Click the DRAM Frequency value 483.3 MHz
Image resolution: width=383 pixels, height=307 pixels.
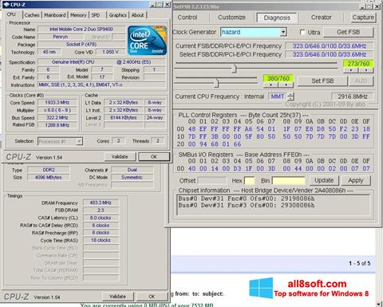pos(101,203)
